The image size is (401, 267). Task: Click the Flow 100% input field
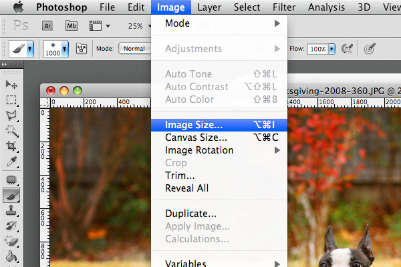318,49
